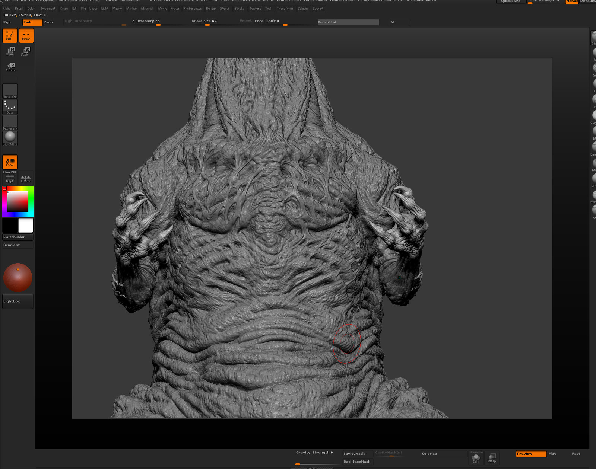Toggle the M material channel

399,22
